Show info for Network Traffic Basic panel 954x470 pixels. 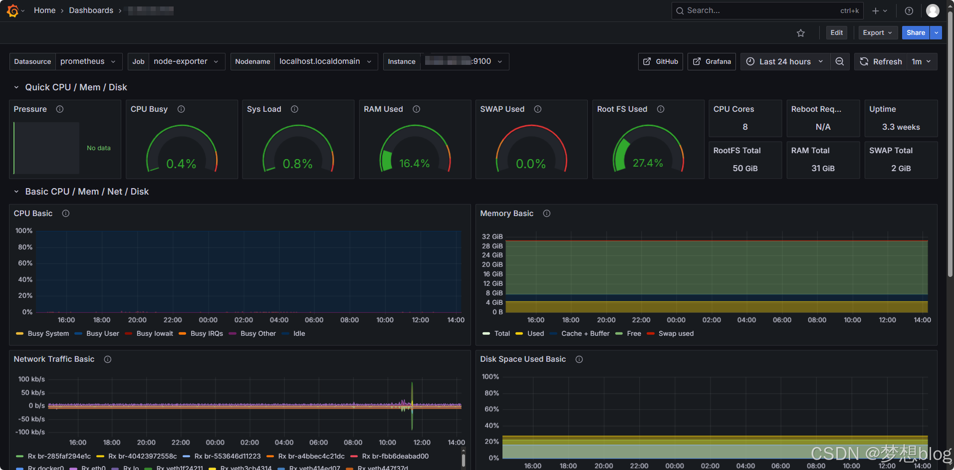tap(107, 359)
